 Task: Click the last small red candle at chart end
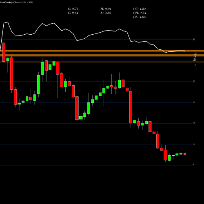click(x=185, y=154)
